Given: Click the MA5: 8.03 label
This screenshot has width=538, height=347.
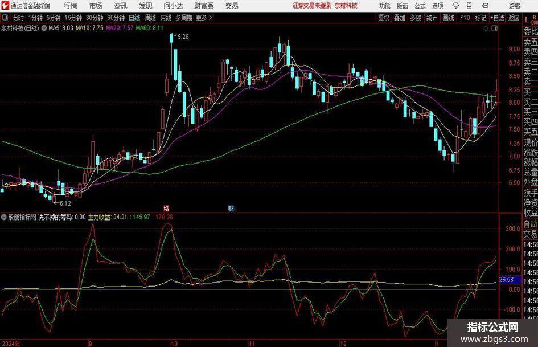Looking at the screenshot, I should (61, 28).
